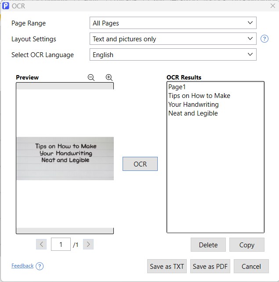Screen dimensions: 279x282
Task: Click Save as TXT button
Action: [x=167, y=266]
